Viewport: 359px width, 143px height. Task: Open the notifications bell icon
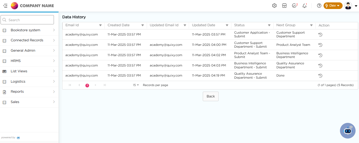tap(304, 6)
